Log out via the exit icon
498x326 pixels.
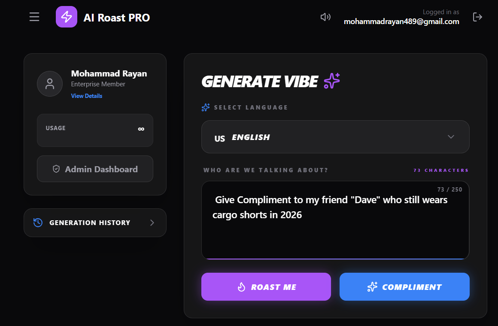tap(477, 17)
